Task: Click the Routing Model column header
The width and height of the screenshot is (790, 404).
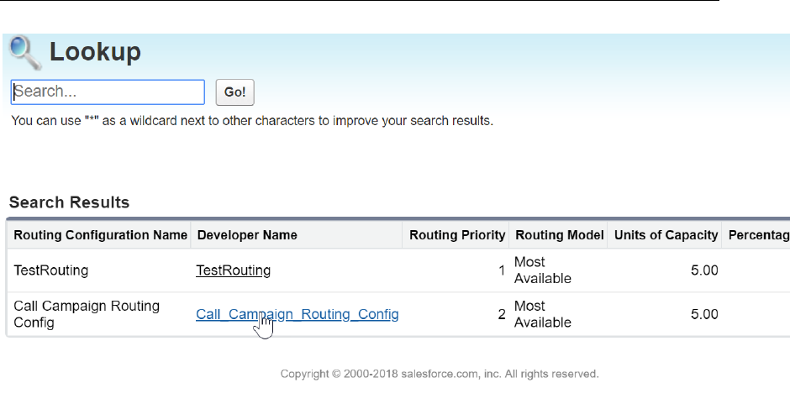Action: pyautogui.click(x=560, y=235)
